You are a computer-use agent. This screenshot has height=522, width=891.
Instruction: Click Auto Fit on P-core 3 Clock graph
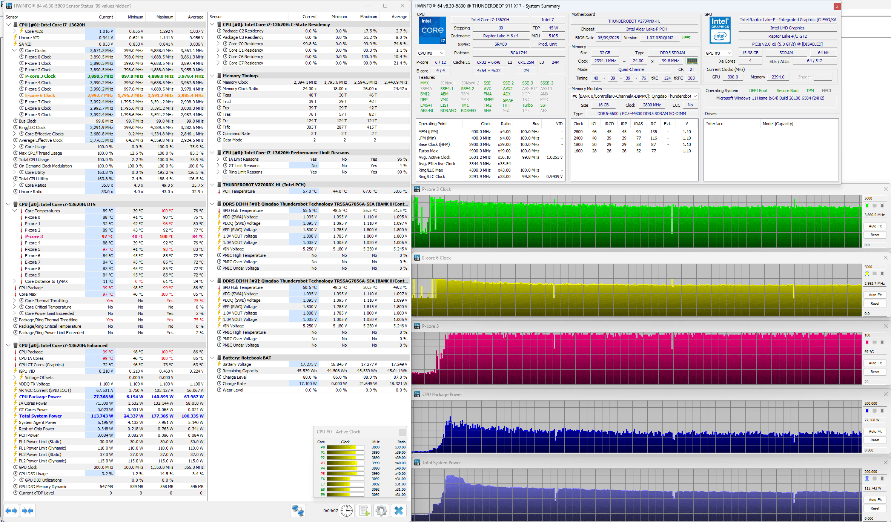click(875, 226)
